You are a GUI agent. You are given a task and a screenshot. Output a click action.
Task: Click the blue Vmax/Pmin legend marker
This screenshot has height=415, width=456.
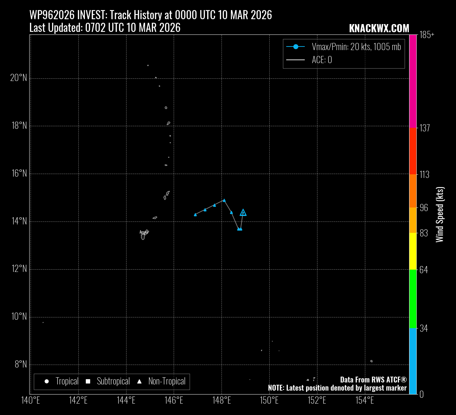(x=295, y=47)
